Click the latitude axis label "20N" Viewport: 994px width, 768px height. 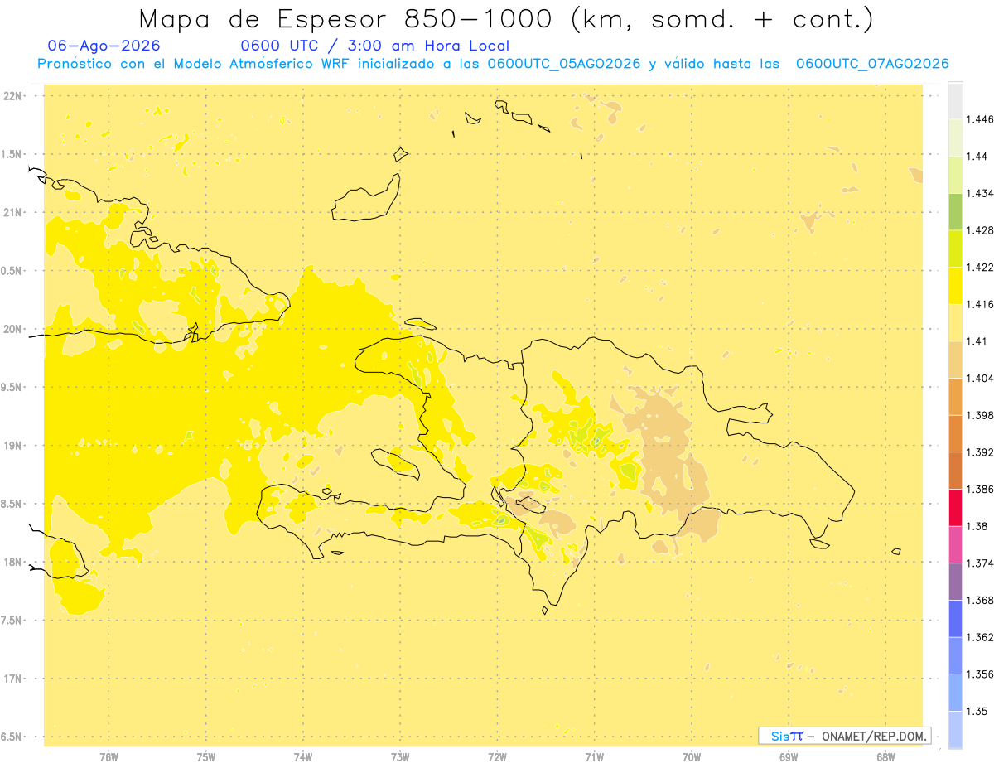12,329
